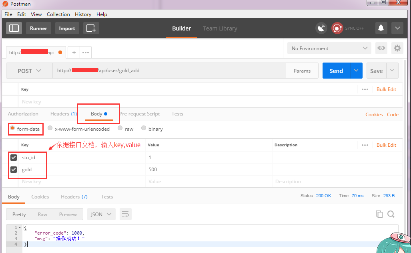
Task: Open the View menu
Action: pyautogui.click(x=36, y=14)
